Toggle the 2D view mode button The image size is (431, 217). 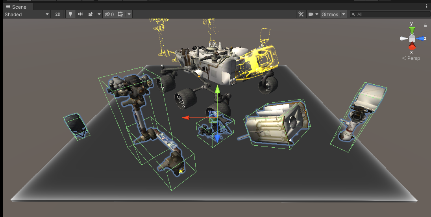58,14
